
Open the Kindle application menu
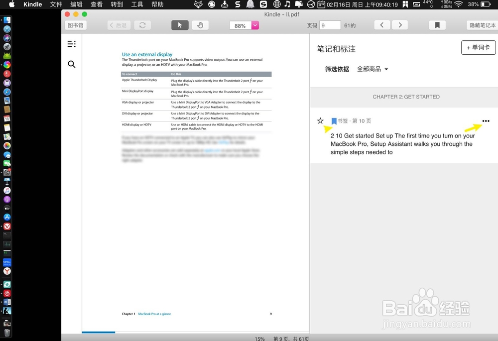[33, 4]
